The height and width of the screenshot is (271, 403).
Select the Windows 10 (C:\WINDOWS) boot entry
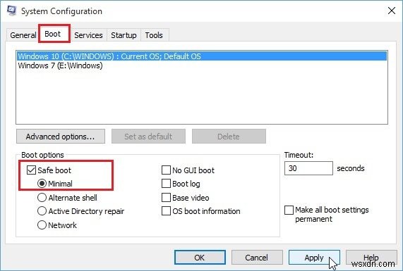pos(202,56)
